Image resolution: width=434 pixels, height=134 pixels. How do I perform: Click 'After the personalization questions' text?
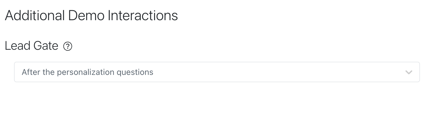click(87, 72)
